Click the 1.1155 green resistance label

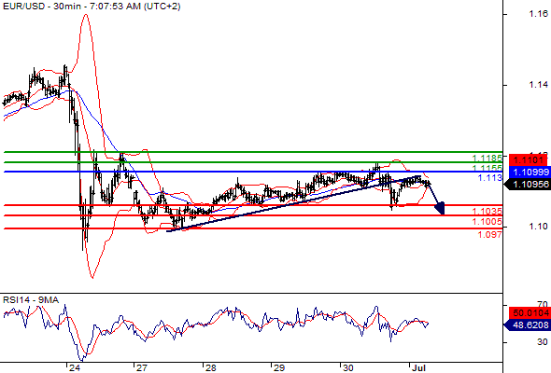pos(487,168)
